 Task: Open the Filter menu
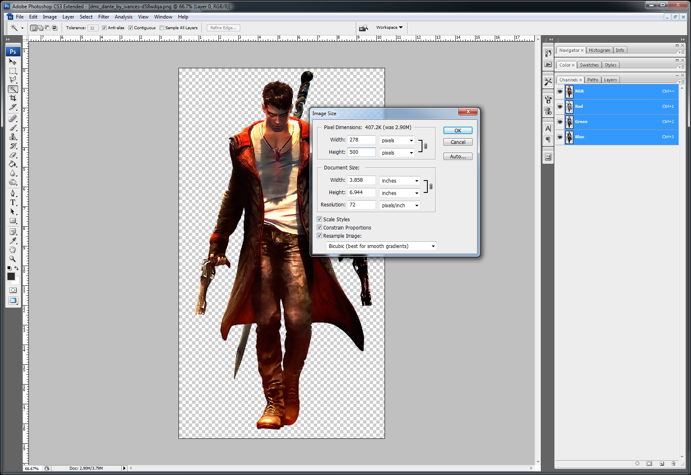(x=104, y=17)
